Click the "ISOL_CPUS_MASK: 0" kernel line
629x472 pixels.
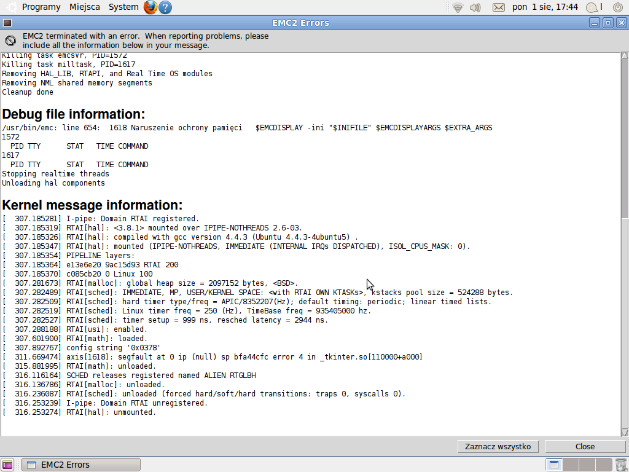point(236,246)
